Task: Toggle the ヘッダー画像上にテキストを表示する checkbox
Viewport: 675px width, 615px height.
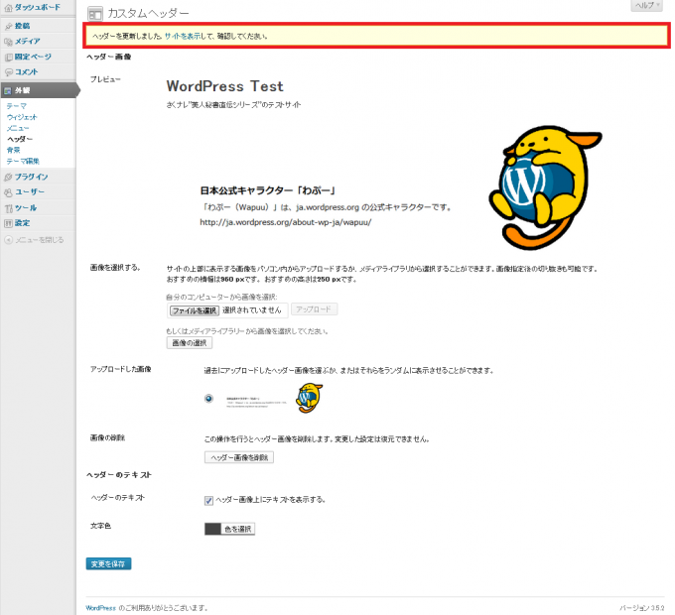Action: pyautogui.click(x=209, y=500)
